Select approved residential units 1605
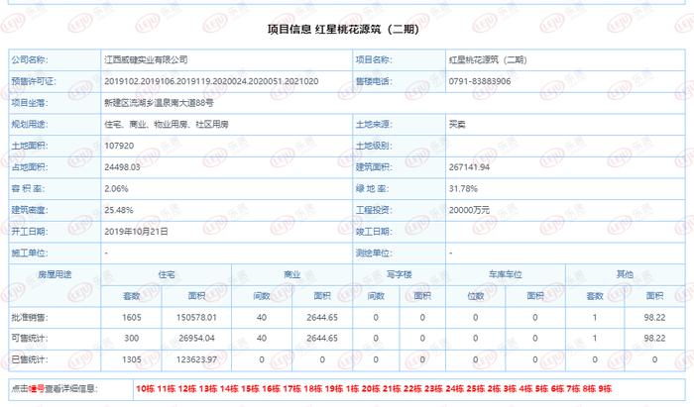This screenshot has height=407, width=694. pos(132,317)
